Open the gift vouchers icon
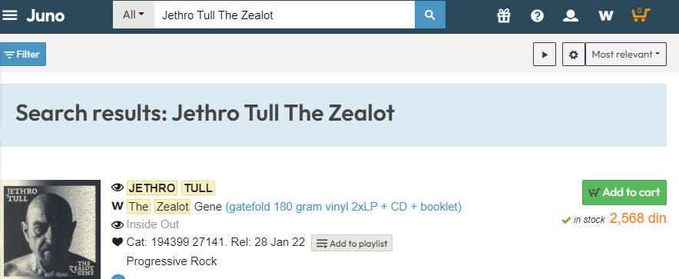679x279 pixels. 504,15
